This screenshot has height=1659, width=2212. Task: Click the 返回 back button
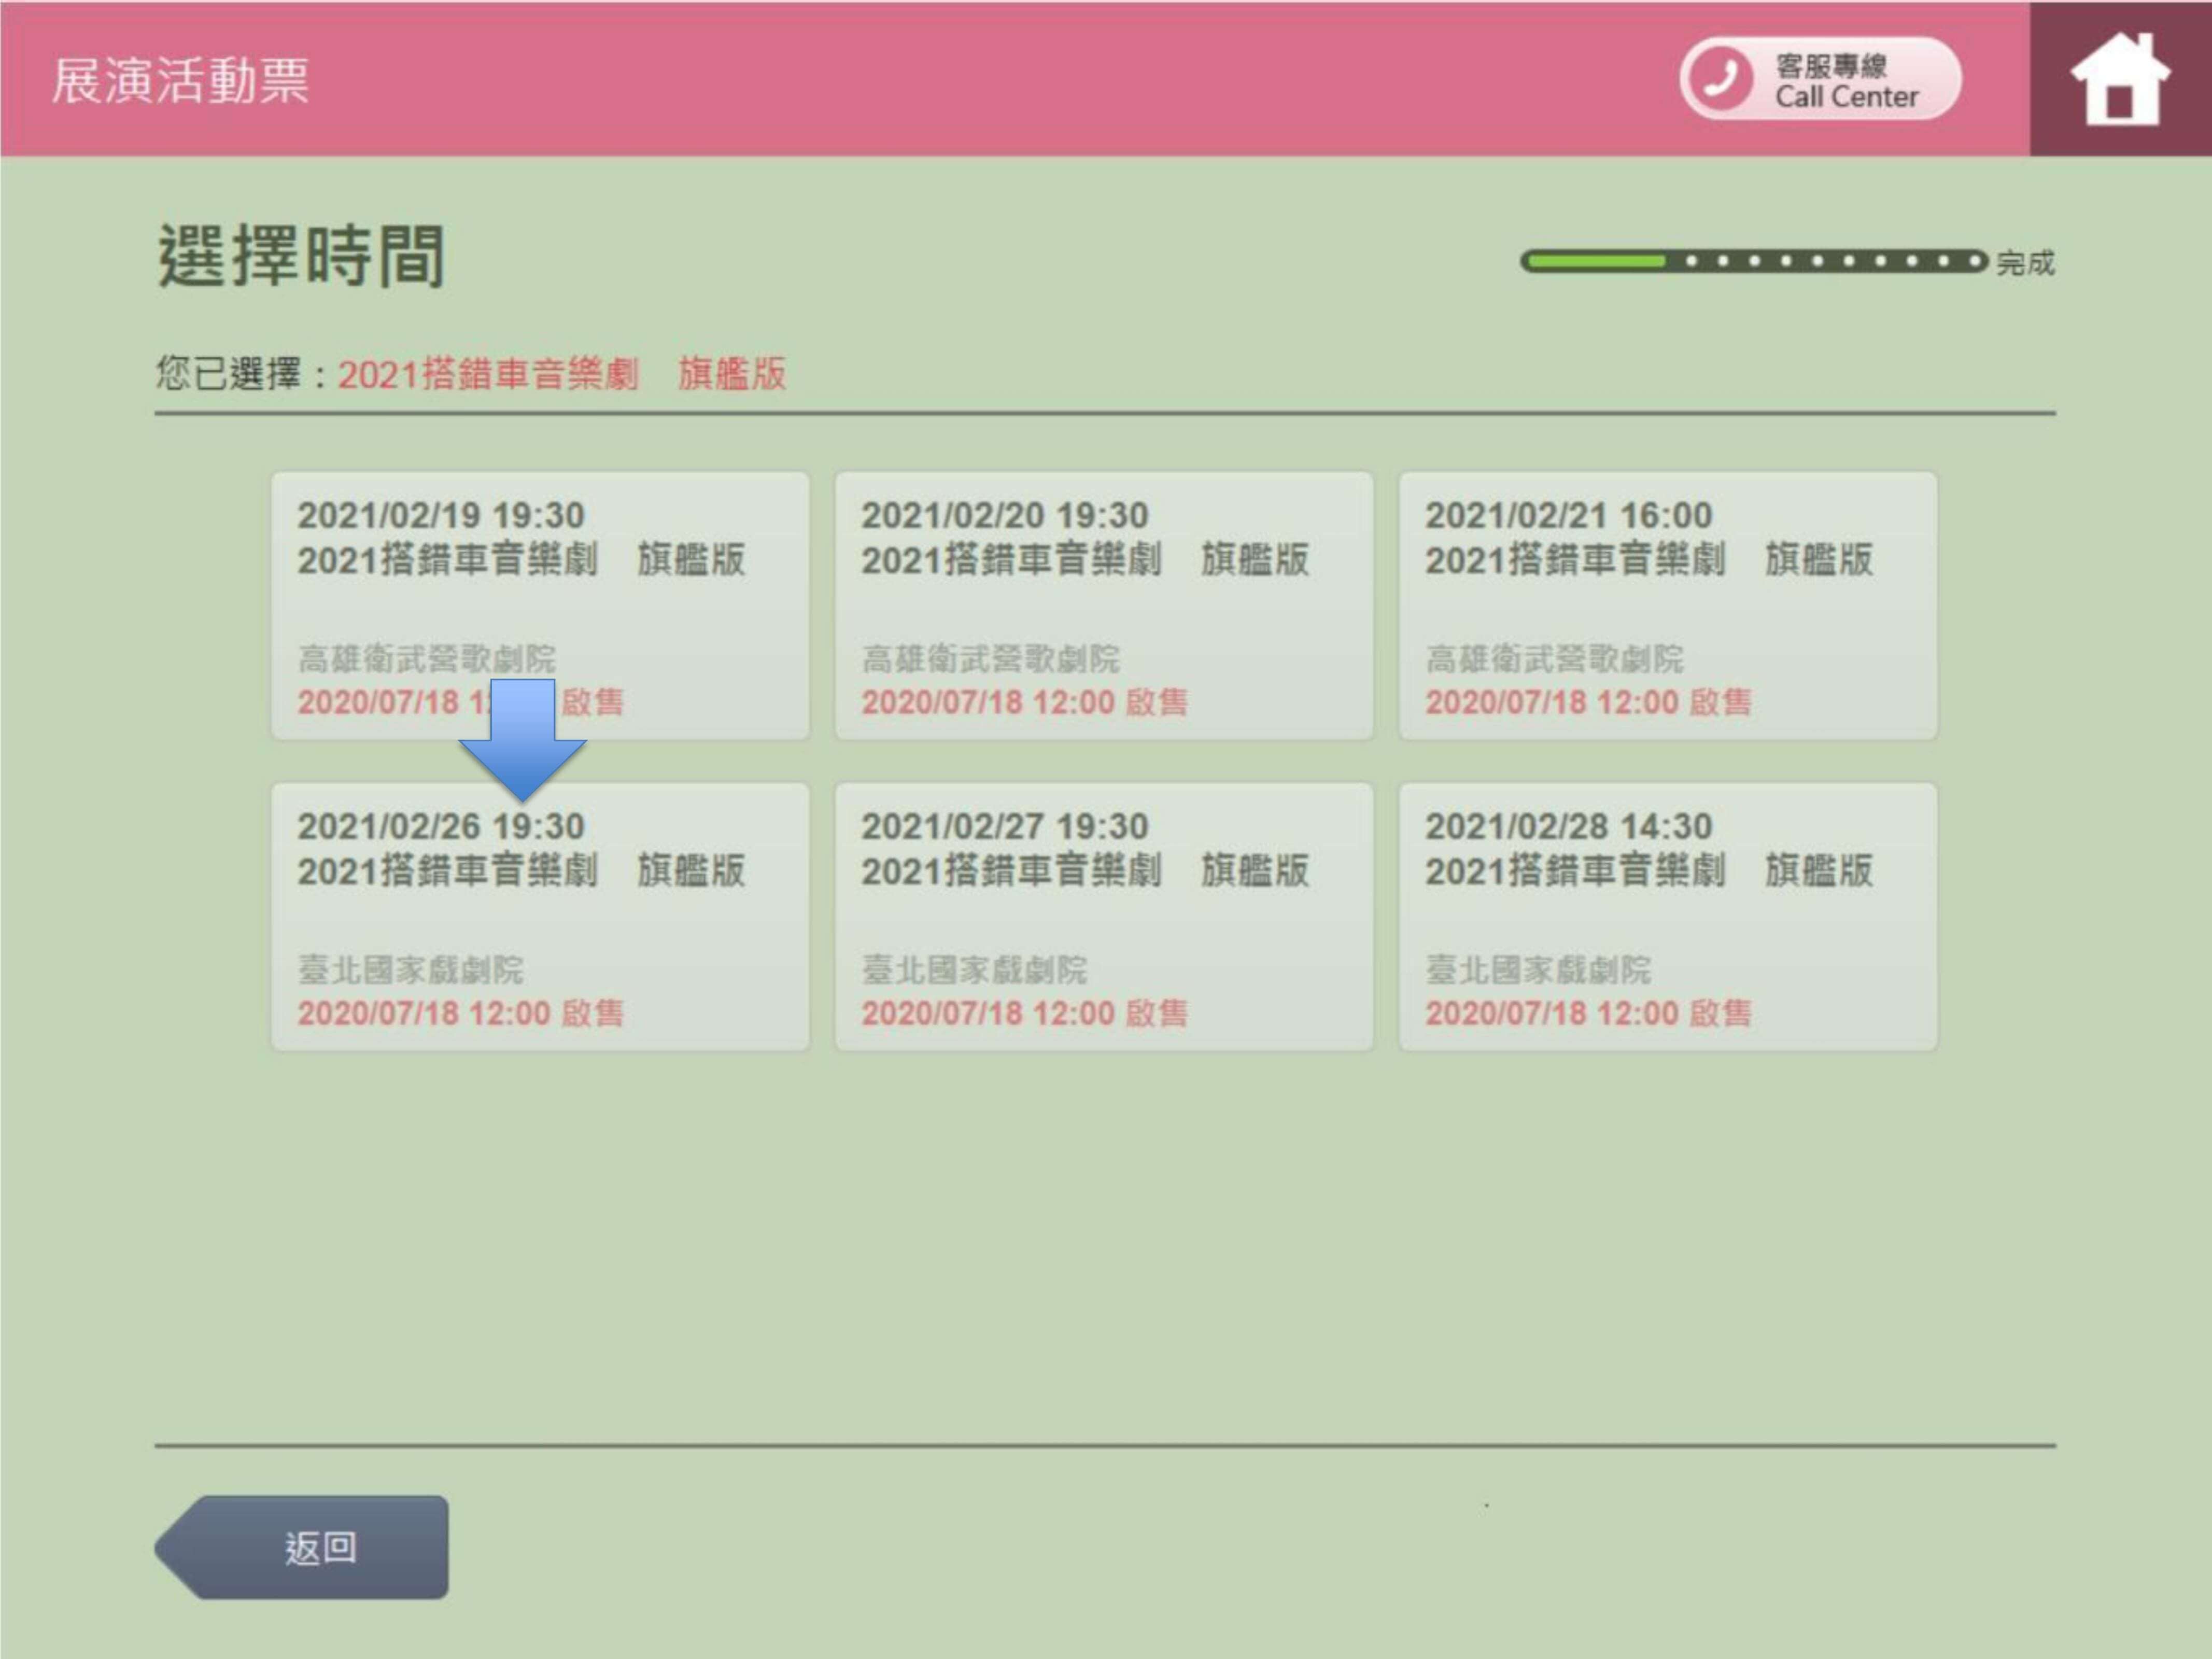tap(302, 1547)
